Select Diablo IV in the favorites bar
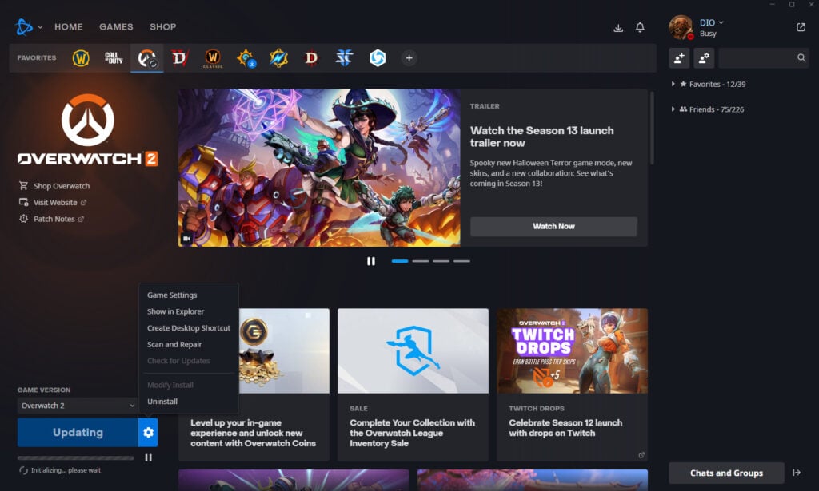This screenshot has height=491, width=819. point(178,57)
